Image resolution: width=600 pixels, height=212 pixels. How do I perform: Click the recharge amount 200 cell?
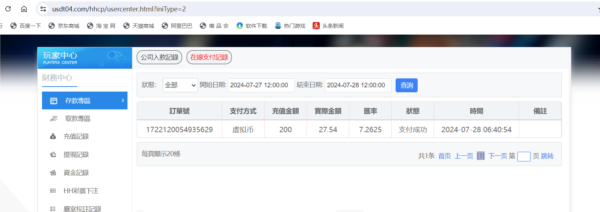click(286, 129)
